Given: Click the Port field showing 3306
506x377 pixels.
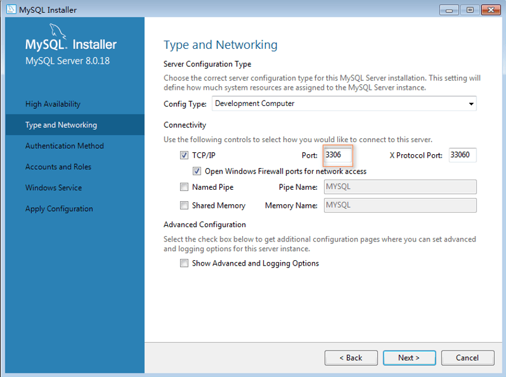Looking at the screenshot, I should click(337, 155).
